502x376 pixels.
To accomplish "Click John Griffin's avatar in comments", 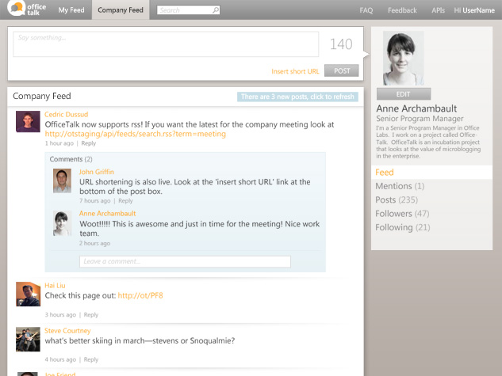I will [62, 180].
